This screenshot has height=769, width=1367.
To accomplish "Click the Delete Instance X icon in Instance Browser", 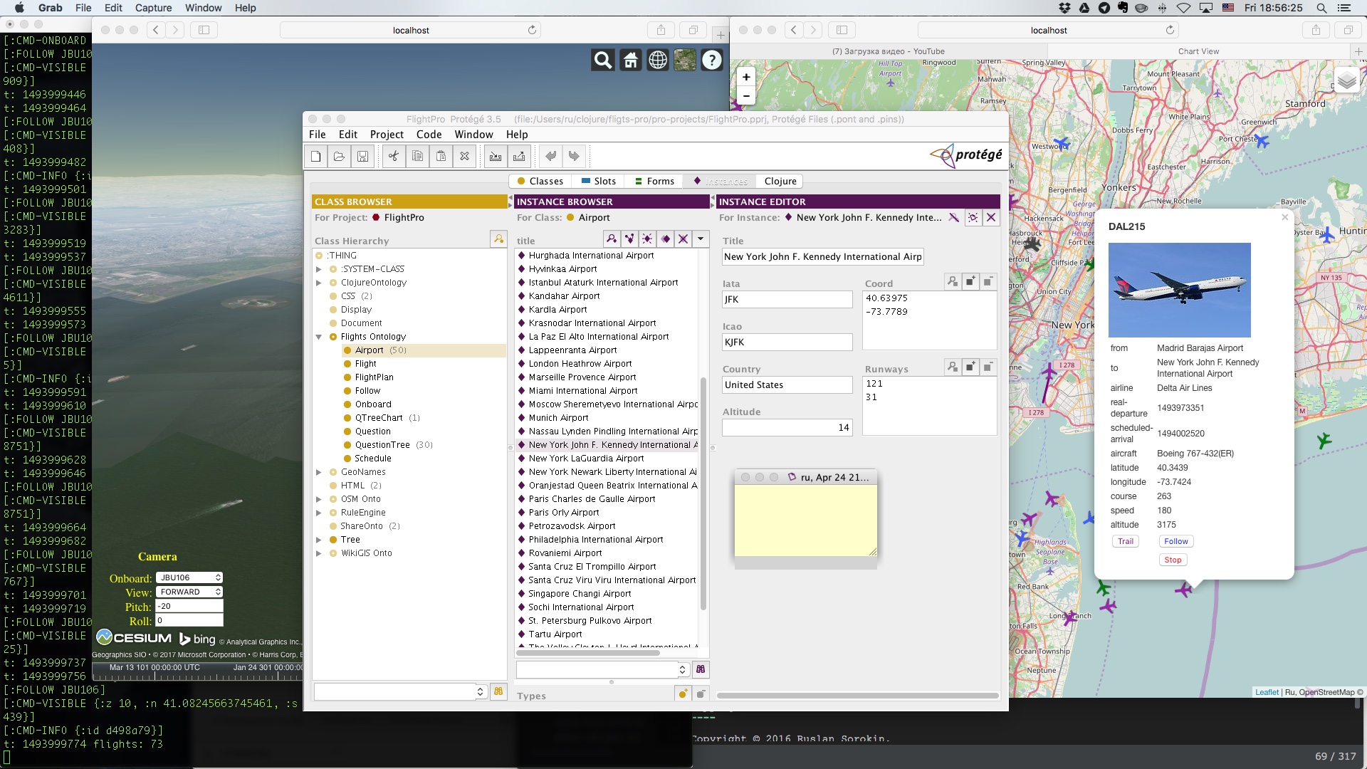I will [683, 239].
